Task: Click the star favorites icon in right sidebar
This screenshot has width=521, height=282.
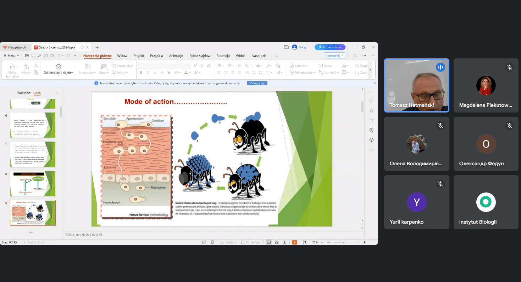Action: 371,110
